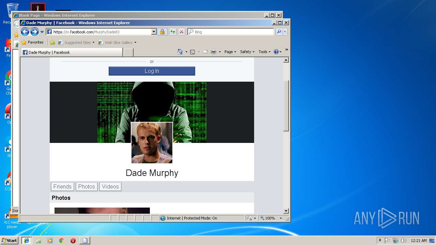
Task: Click Internet Protected Mode status text
Action: coord(192,218)
